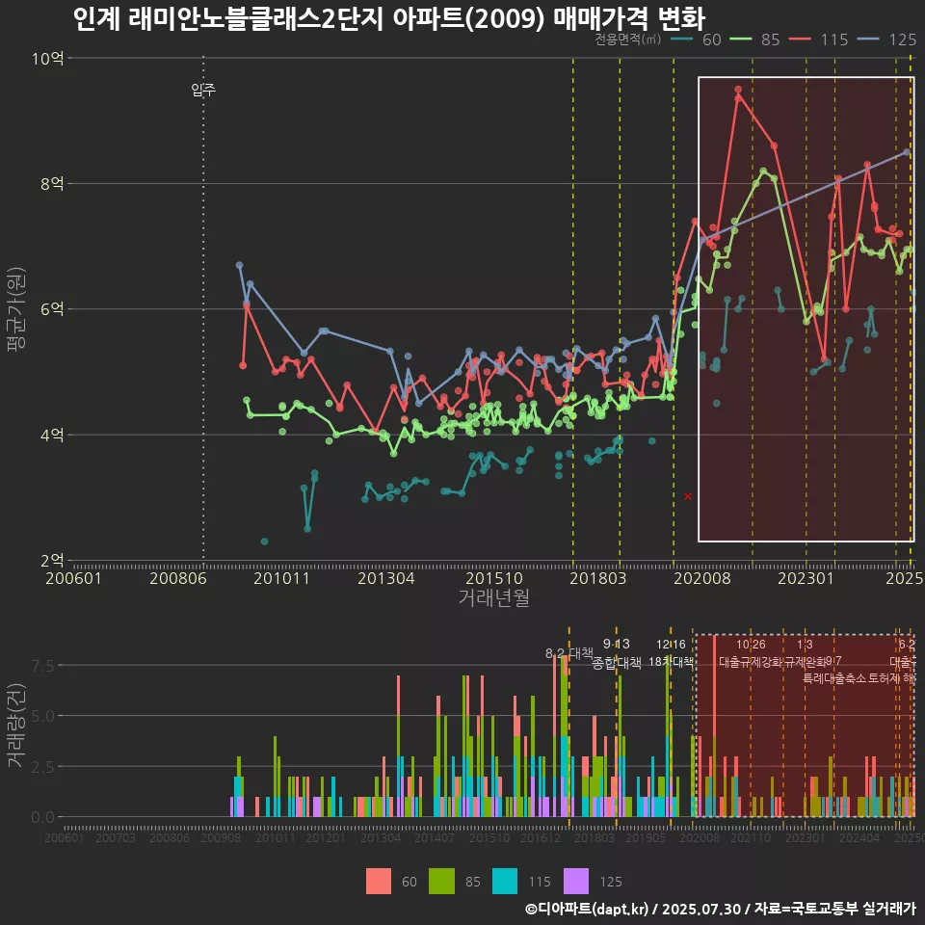Click the first point of the 125 line
Image resolution: width=925 pixels, height=925 pixels.
(x=240, y=266)
